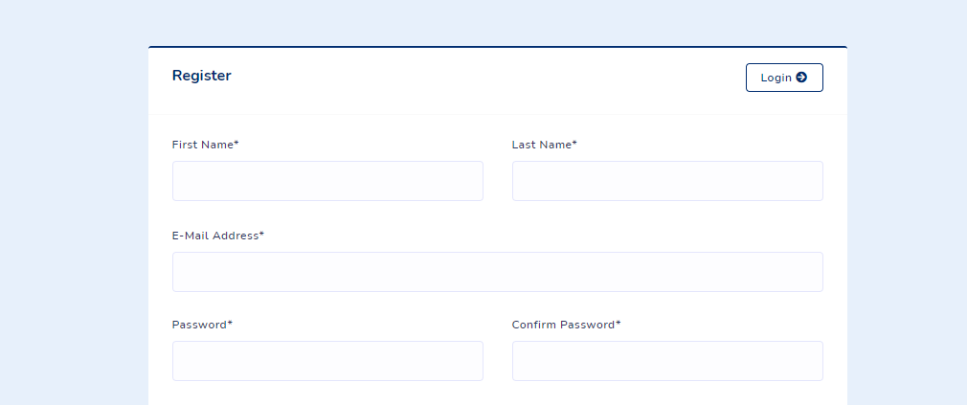Click the asterisk after E-Mail Address
Screen dimensions: 967x405
click(261, 235)
